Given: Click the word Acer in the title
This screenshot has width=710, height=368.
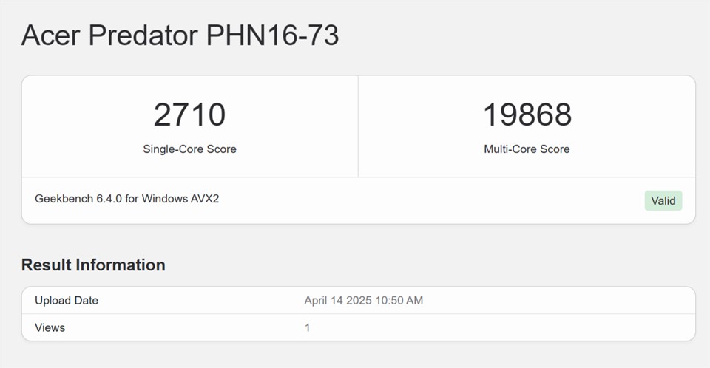Looking at the screenshot, I should [49, 35].
